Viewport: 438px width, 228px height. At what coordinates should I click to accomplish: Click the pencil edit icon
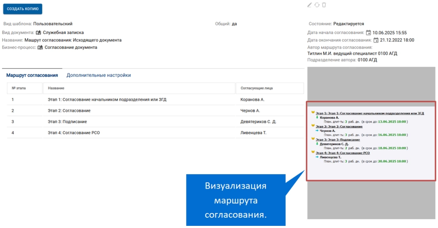click(310, 5)
